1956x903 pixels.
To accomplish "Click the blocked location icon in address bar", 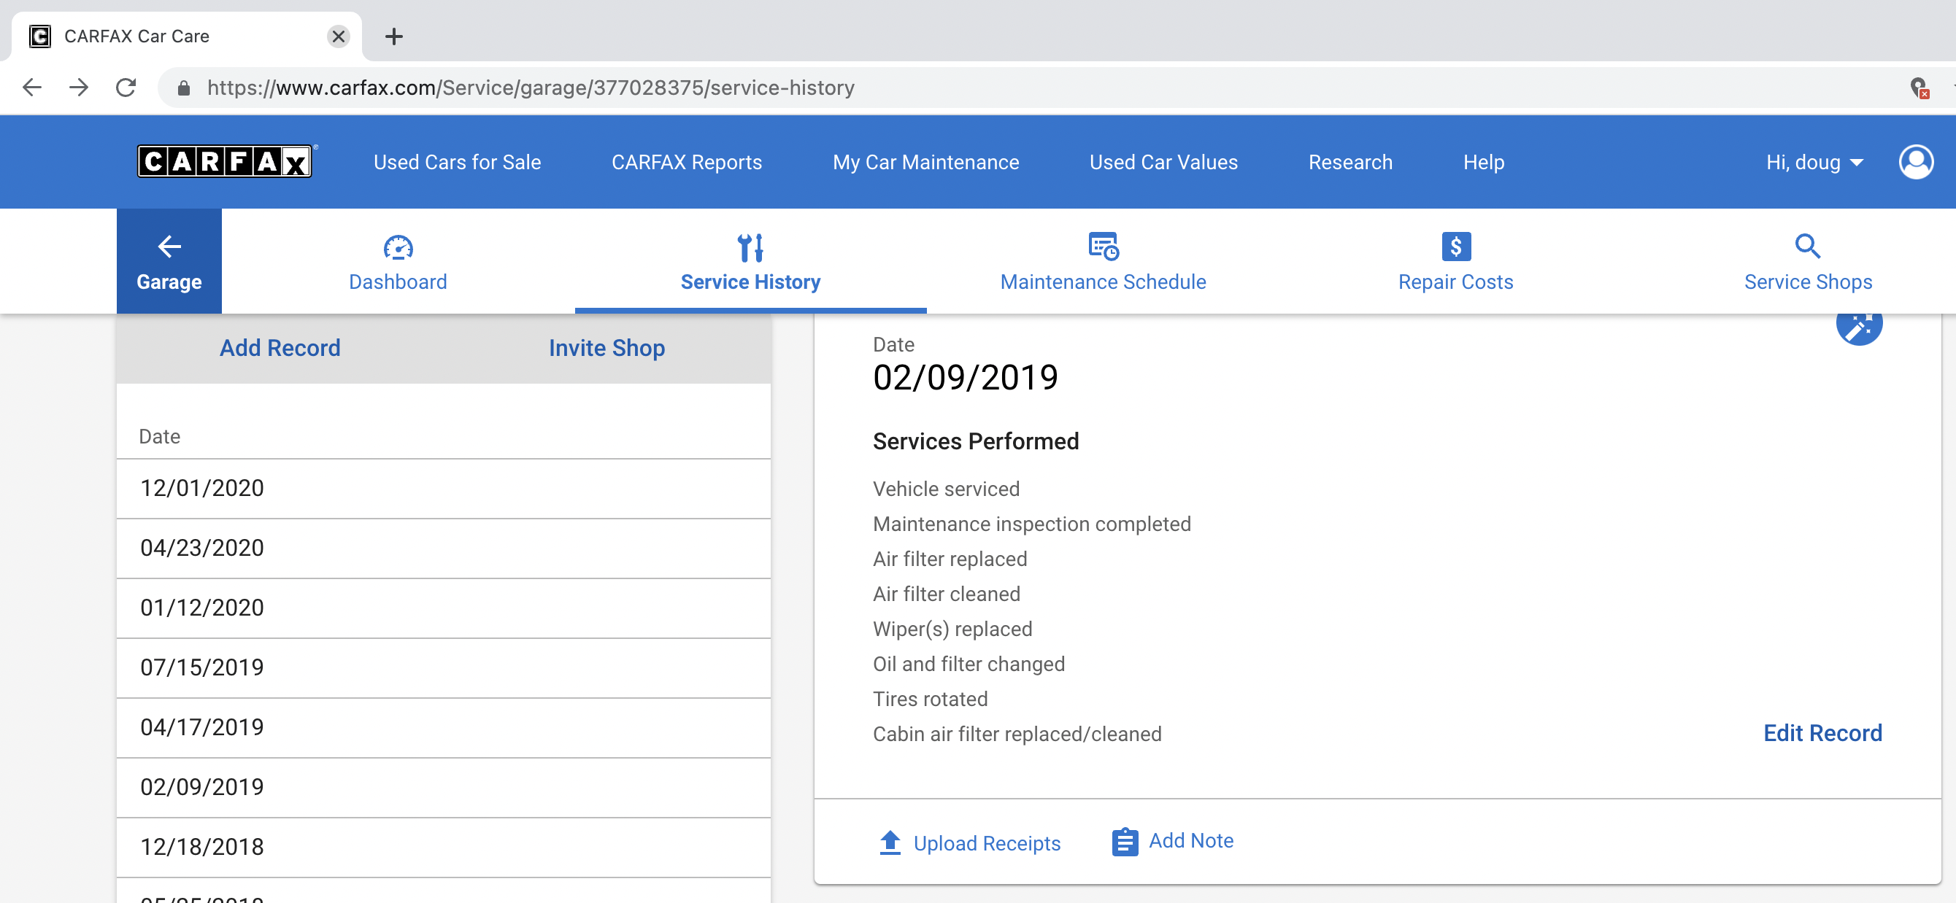I will coord(1918,88).
